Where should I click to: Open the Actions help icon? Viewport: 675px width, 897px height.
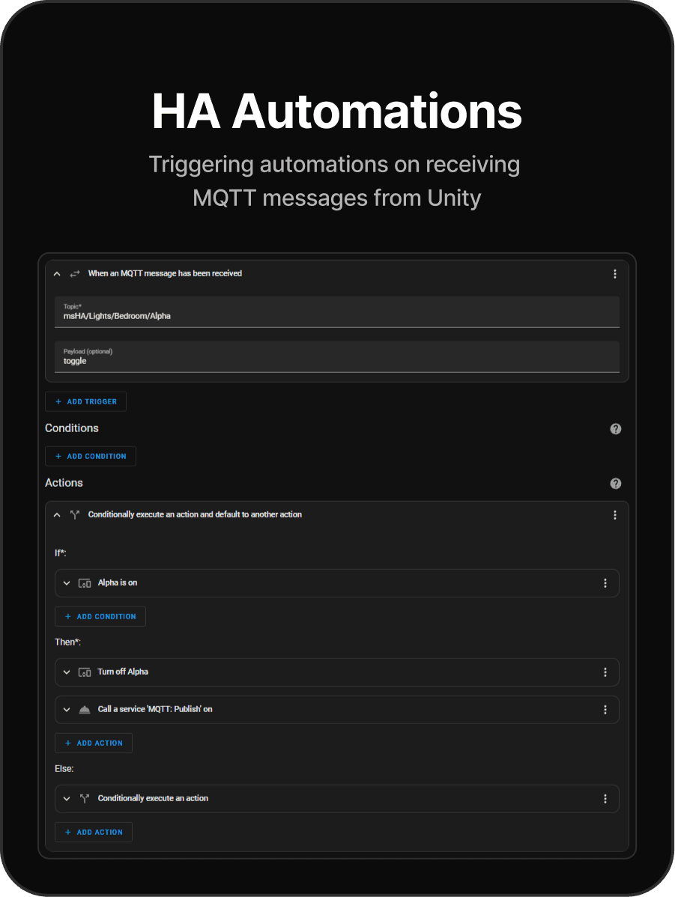pos(616,484)
